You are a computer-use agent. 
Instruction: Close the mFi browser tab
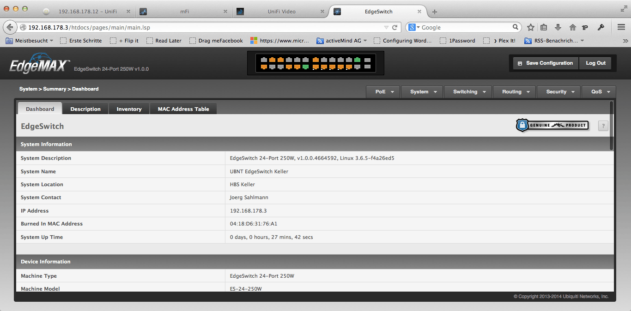coord(225,12)
